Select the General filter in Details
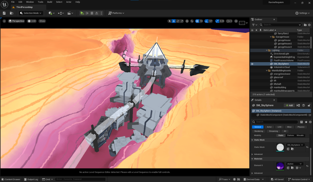The image size is (313, 182). pyautogui.click(x=258, y=127)
